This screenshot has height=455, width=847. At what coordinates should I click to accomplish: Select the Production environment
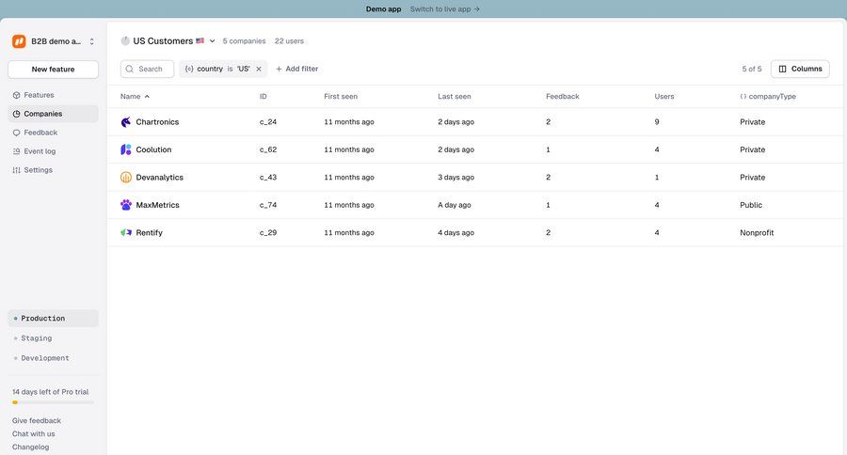coord(53,319)
